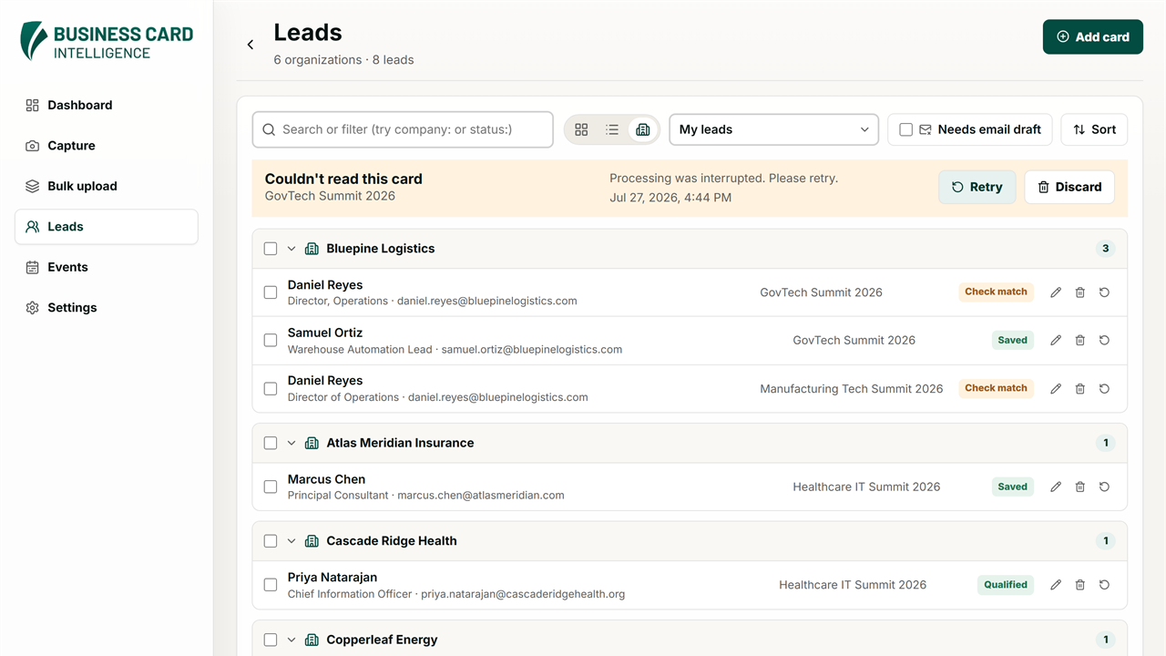Edit Daniel Reyes GovTech Summit lead
1166x656 pixels.
pos(1056,292)
